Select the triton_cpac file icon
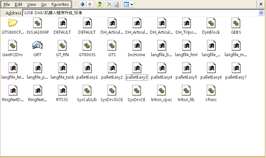Viewport: 266px width, 158px height. click(x=161, y=90)
